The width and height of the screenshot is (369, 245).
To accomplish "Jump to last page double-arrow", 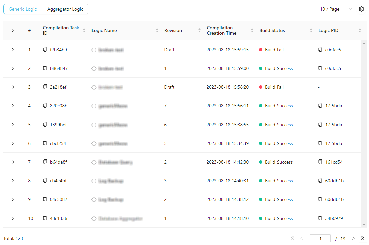I will (x=363, y=239).
